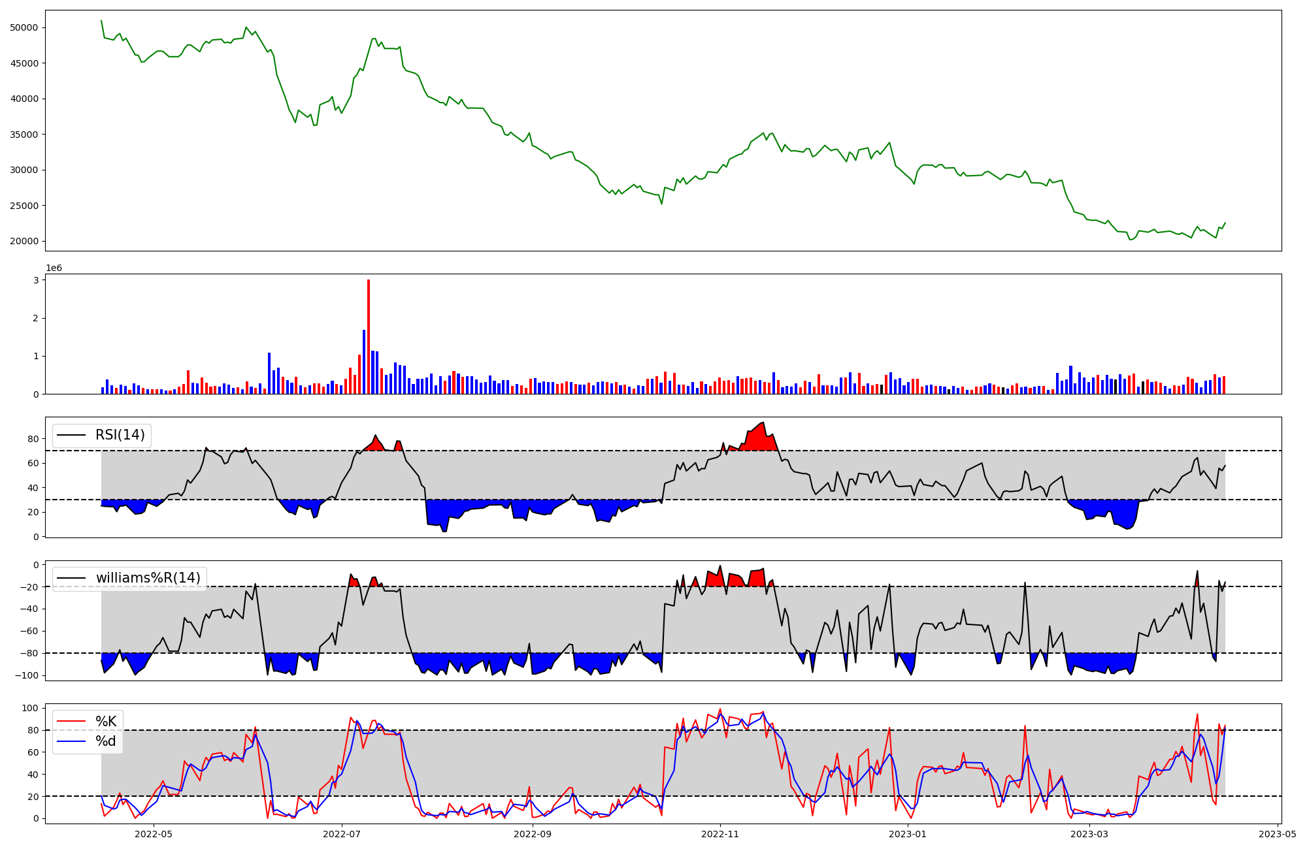Click the 2023-01 x-axis date label
The image size is (1307, 849).
[x=908, y=834]
